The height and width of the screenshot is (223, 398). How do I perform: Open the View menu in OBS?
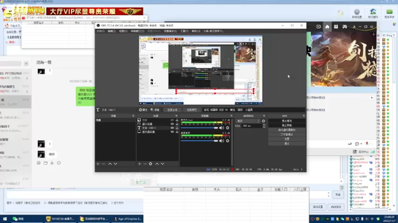coord(123,31)
